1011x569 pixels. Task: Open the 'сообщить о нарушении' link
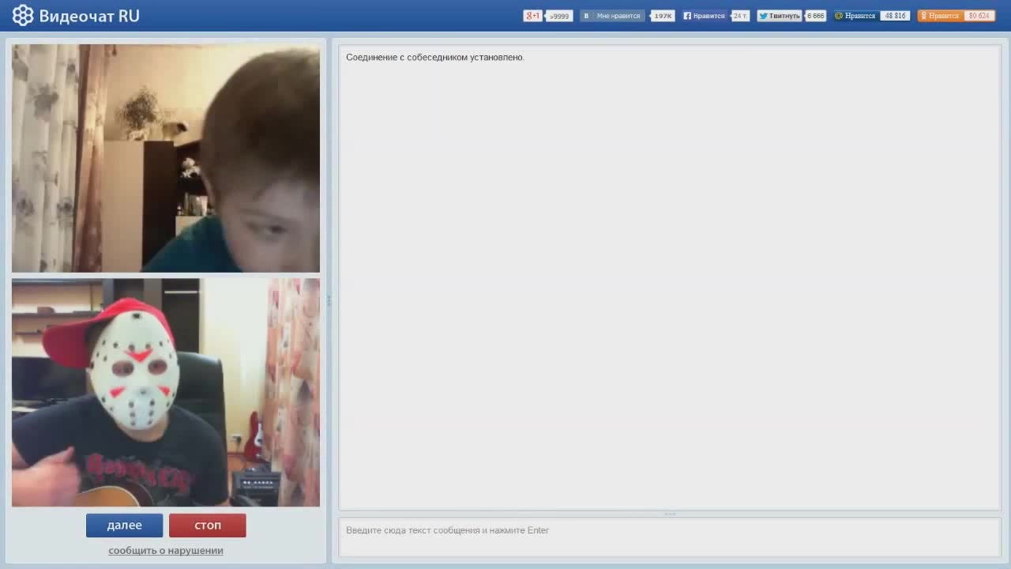pyautogui.click(x=166, y=551)
